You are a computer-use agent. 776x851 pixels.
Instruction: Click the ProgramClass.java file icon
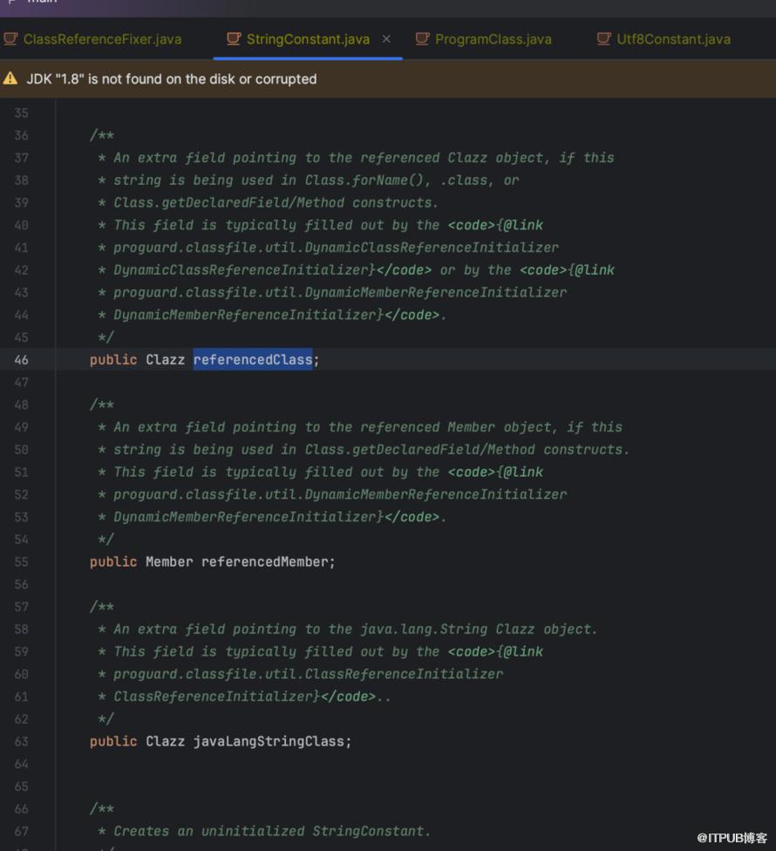click(423, 39)
